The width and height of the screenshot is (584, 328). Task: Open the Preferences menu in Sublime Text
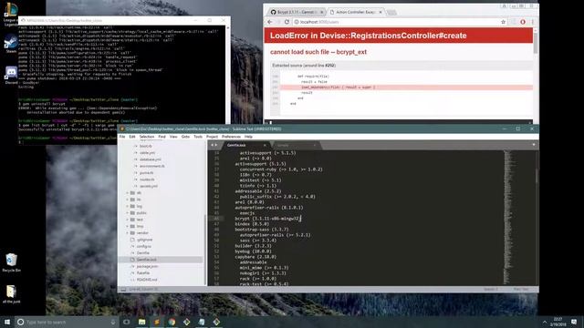231,137
